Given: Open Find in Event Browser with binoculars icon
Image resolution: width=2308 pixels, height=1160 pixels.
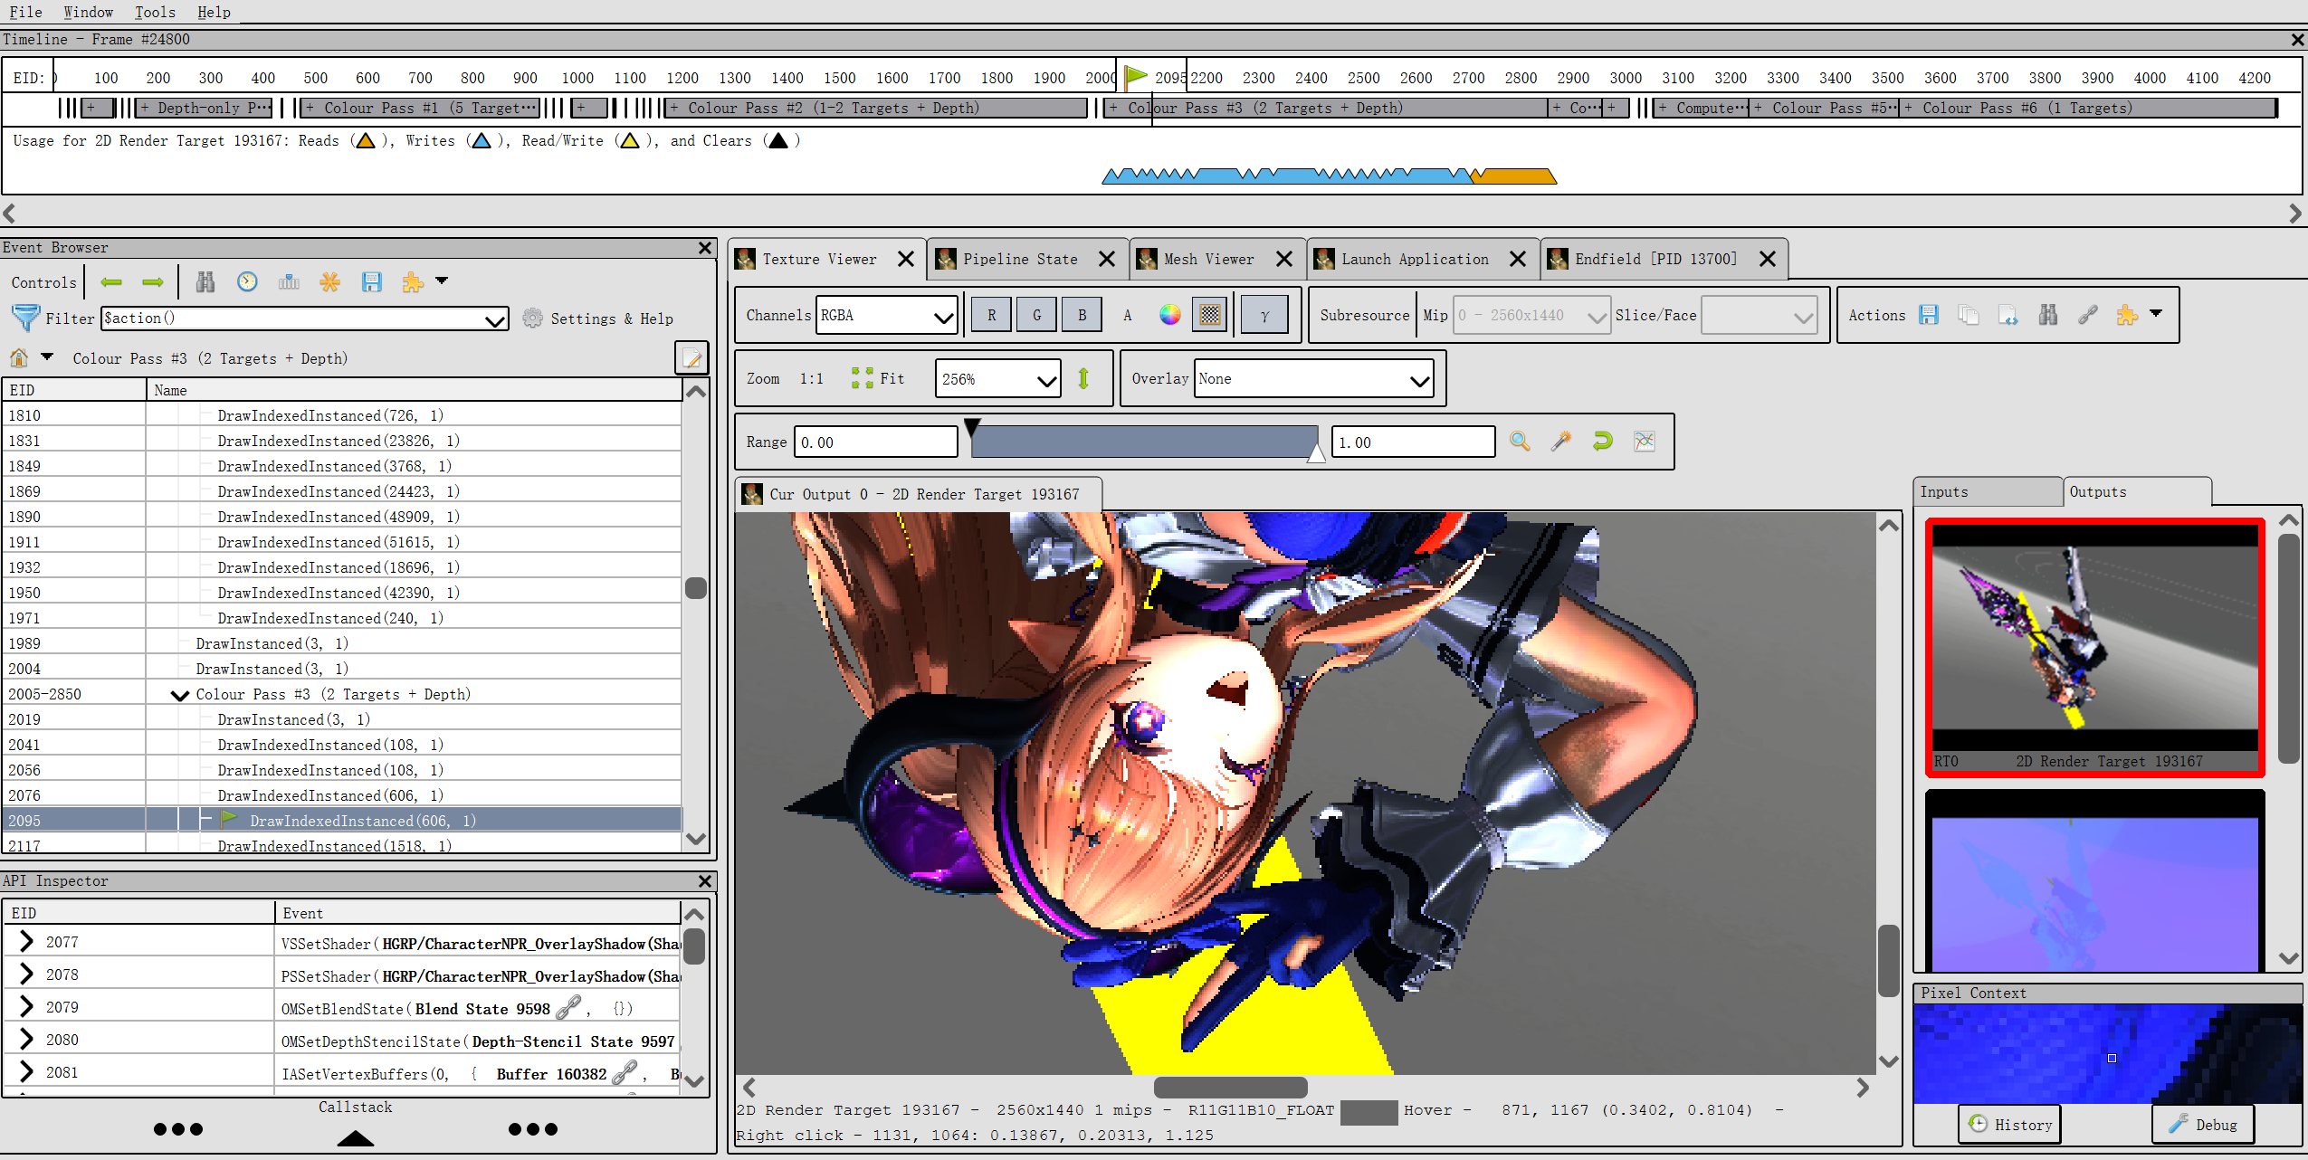Looking at the screenshot, I should pyautogui.click(x=205, y=282).
